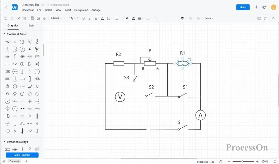Switch to the Graphics tab
The height and width of the screenshot is (164, 279).
tap(13, 25)
